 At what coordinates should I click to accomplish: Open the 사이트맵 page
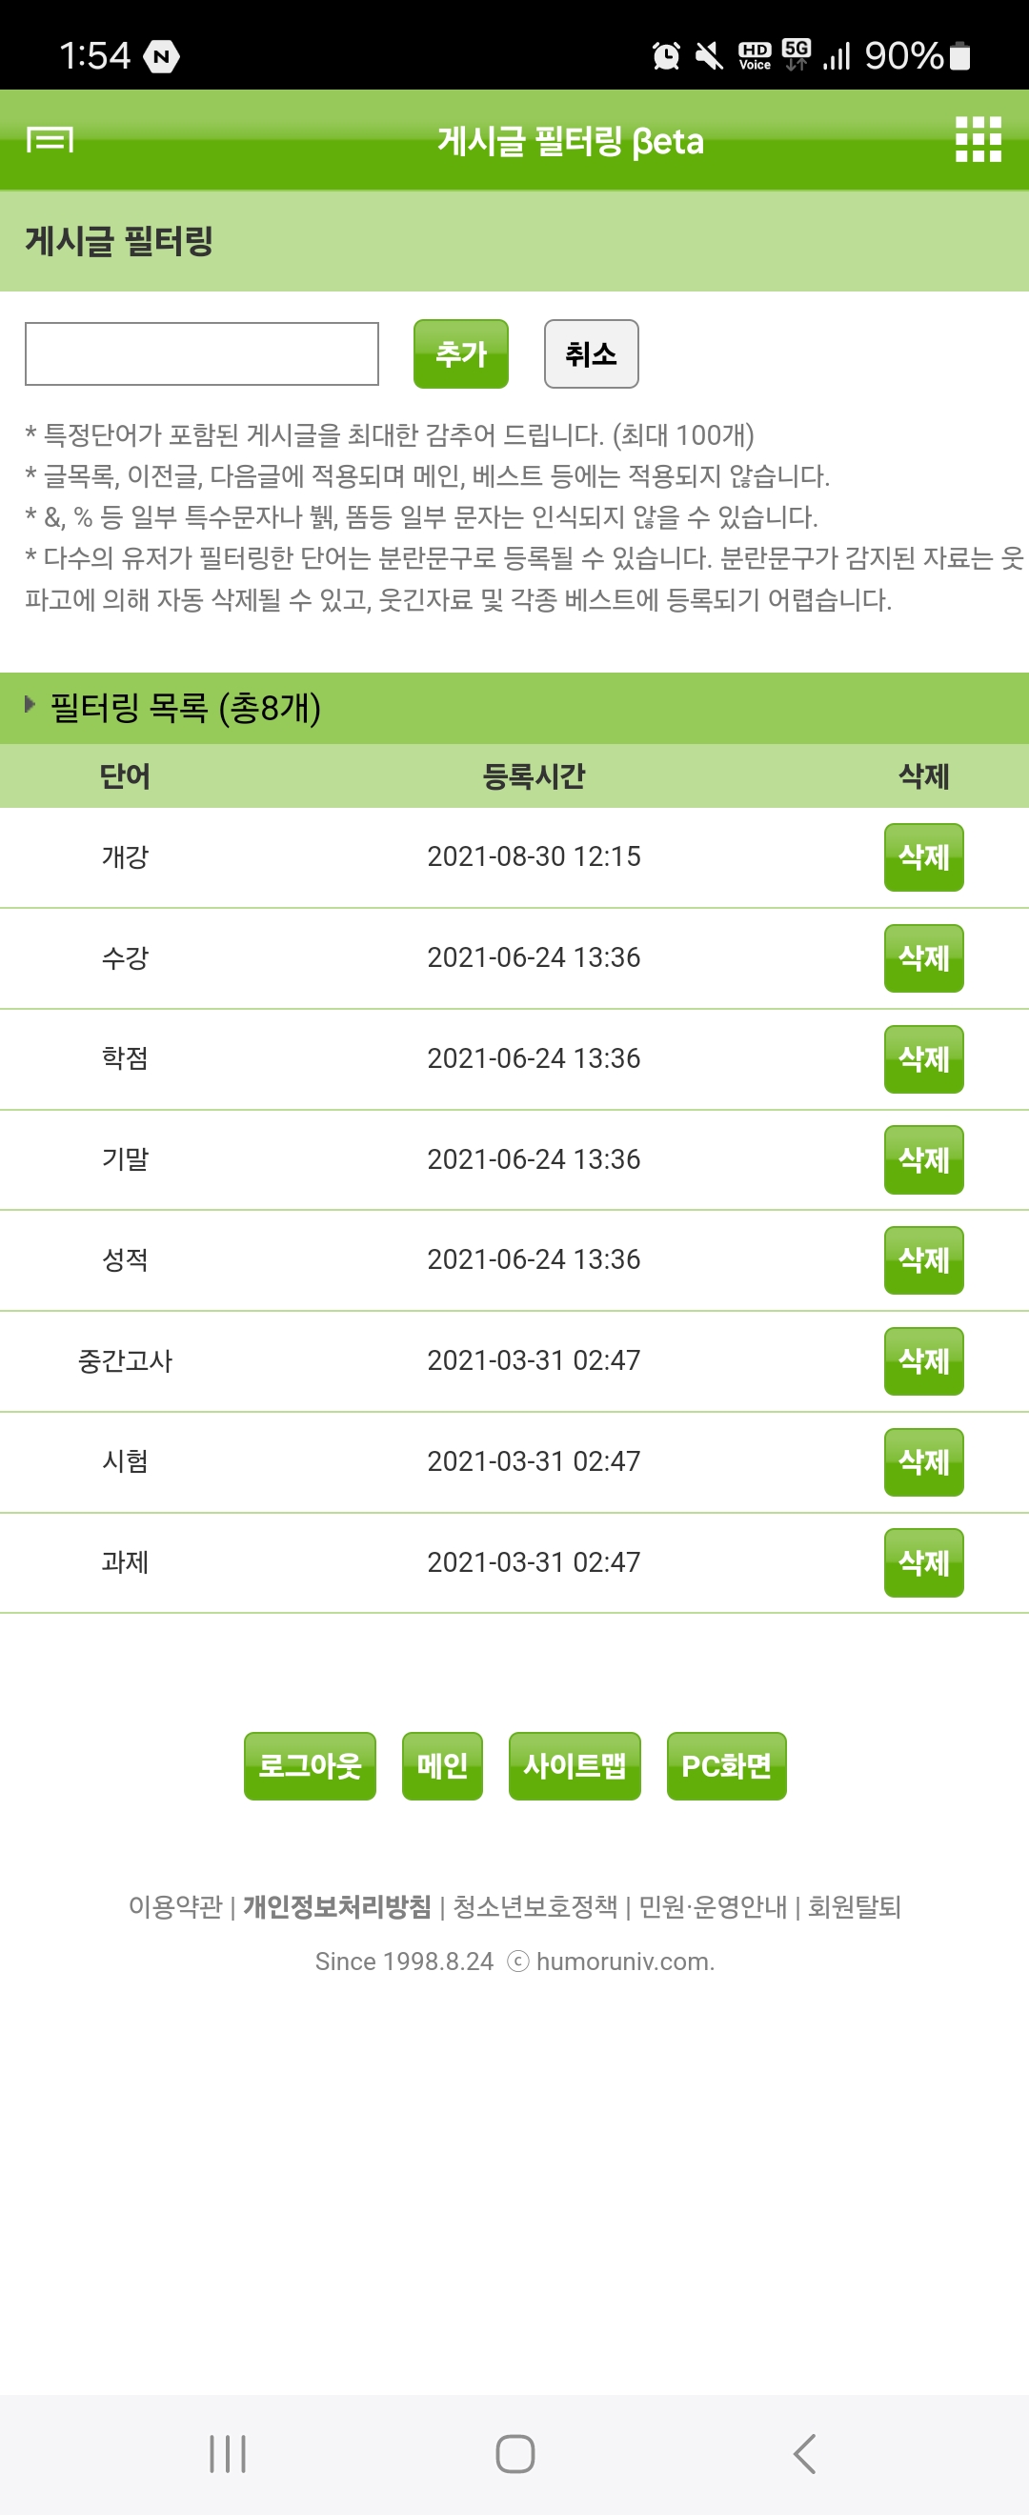click(x=575, y=1766)
